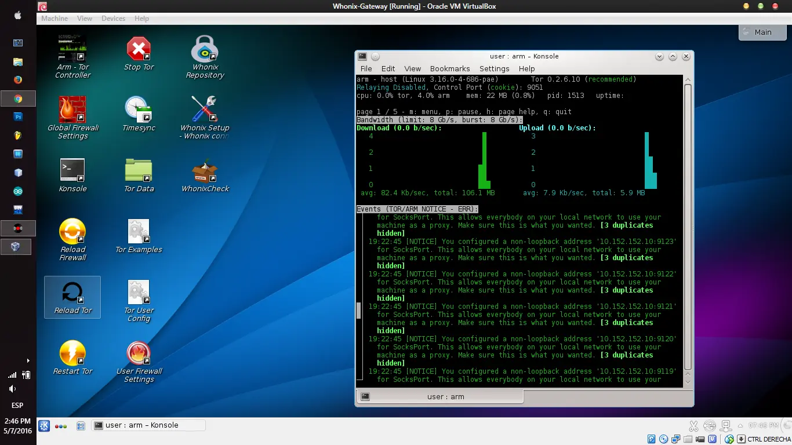Open the VirtualBox View menu

pyautogui.click(x=85, y=19)
